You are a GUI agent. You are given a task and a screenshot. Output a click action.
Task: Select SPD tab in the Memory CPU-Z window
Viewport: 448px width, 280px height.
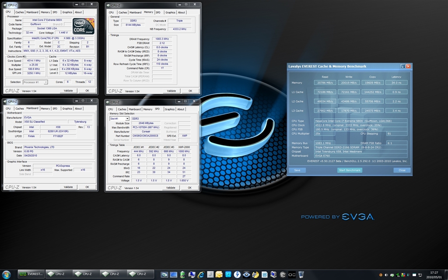pyautogui.click(x=158, y=13)
